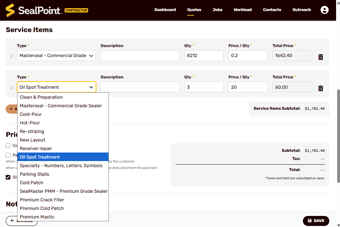Navigate to Contacts
This screenshot has height=227, width=340.
(x=272, y=10)
